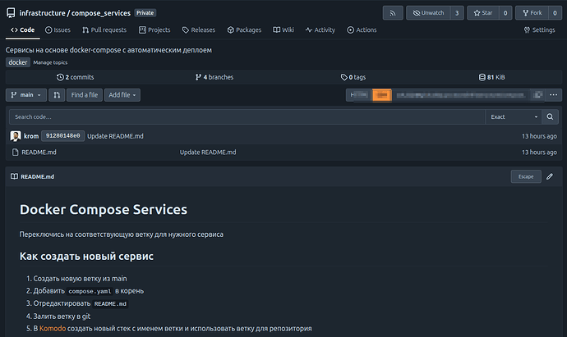Click the compose.yaml inline code
Image resolution: width=567 pixels, height=337 pixels.
(90, 291)
